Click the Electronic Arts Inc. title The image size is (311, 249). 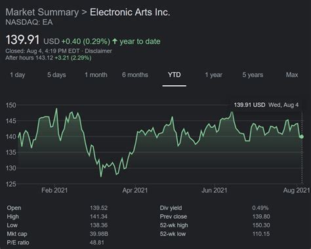point(130,12)
